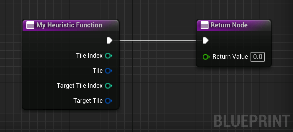Click the Tile Index pin label
This screenshot has width=293, height=132.
[x=89, y=56]
